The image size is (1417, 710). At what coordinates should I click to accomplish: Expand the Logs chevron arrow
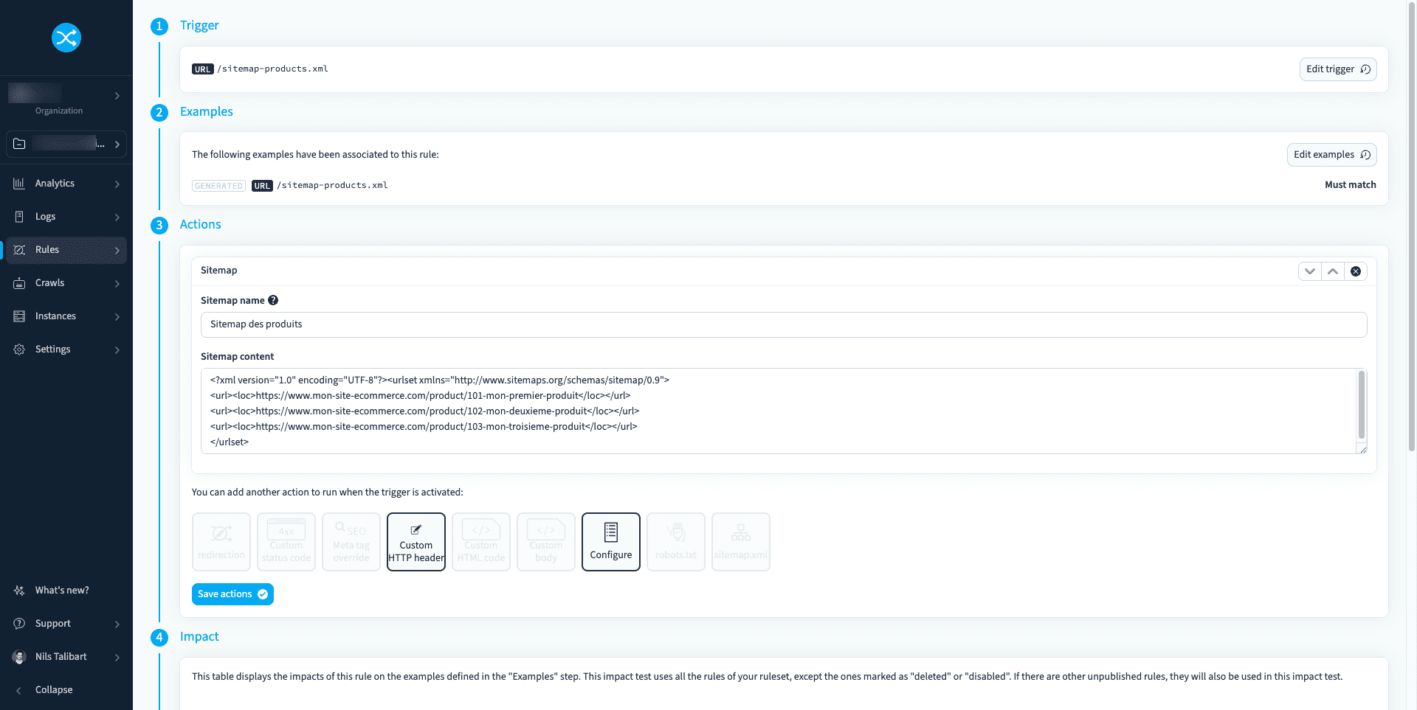tap(117, 217)
